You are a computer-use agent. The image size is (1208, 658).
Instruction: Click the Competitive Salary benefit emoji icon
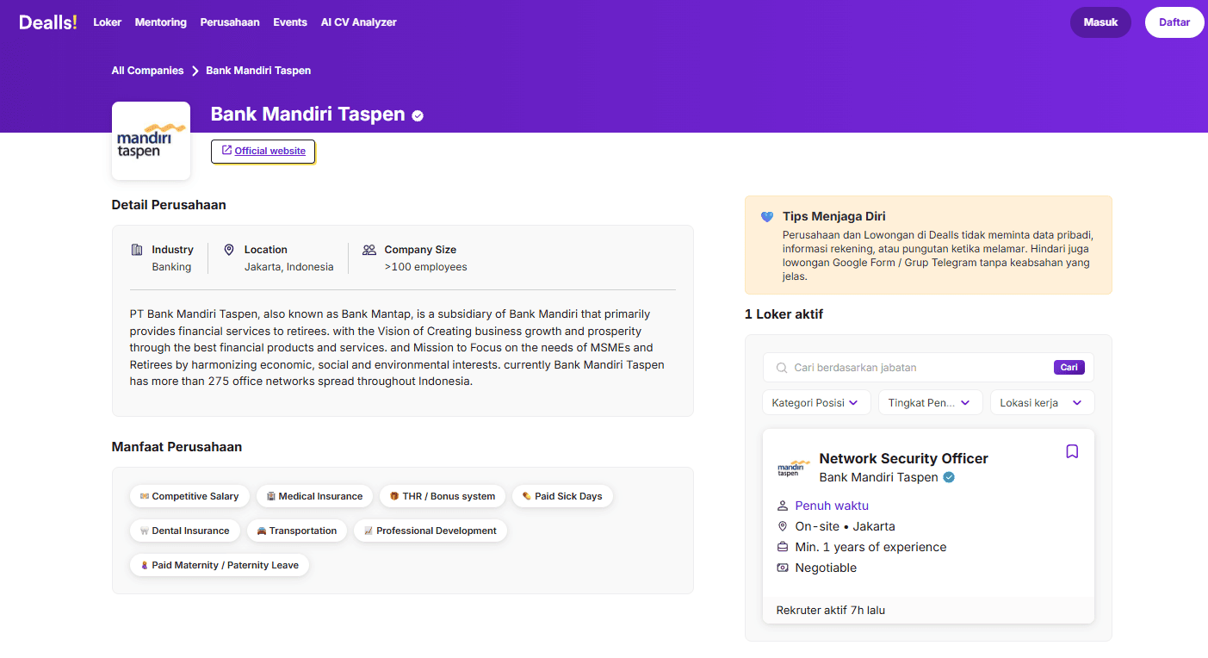point(145,496)
